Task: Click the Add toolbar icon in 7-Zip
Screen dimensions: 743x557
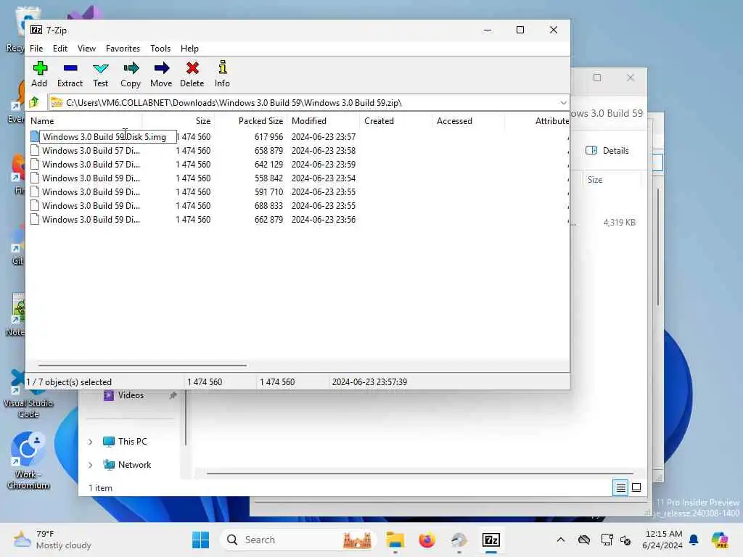Action: 39,74
